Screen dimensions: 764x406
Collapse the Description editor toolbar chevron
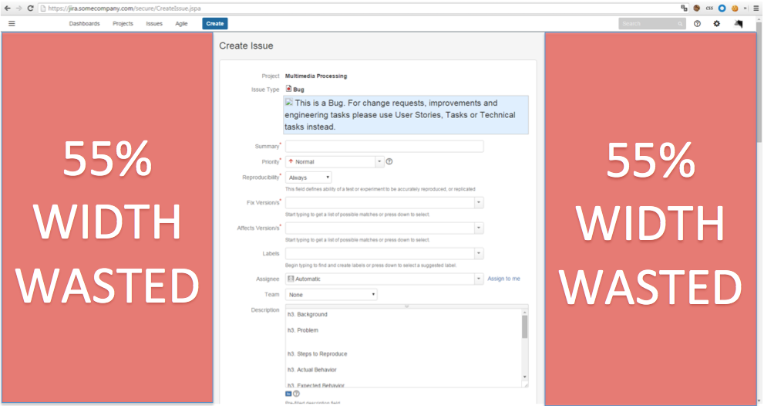(407, 306)
